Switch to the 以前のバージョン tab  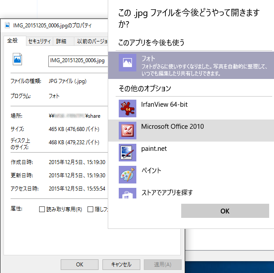[x=91, y=41]
